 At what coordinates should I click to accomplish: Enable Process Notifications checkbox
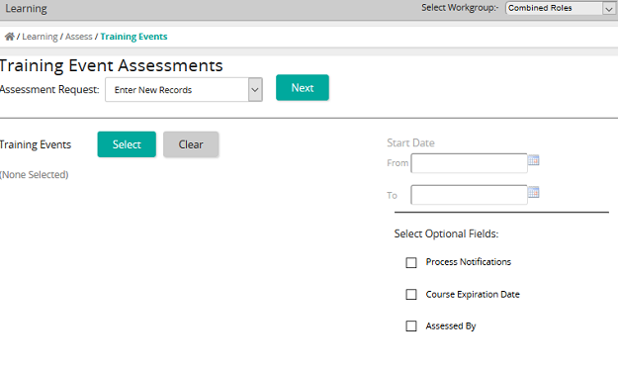(411, 263)
